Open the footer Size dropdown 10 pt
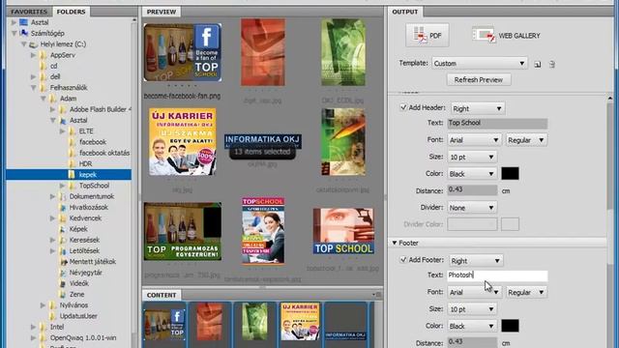The image size is (619, 348). pyautogui.click(x=472, y=309)
